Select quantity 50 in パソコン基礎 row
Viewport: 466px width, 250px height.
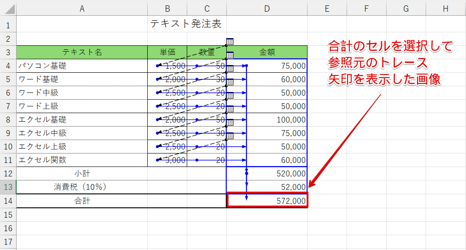pyautogui.click(x=207, y=66)
